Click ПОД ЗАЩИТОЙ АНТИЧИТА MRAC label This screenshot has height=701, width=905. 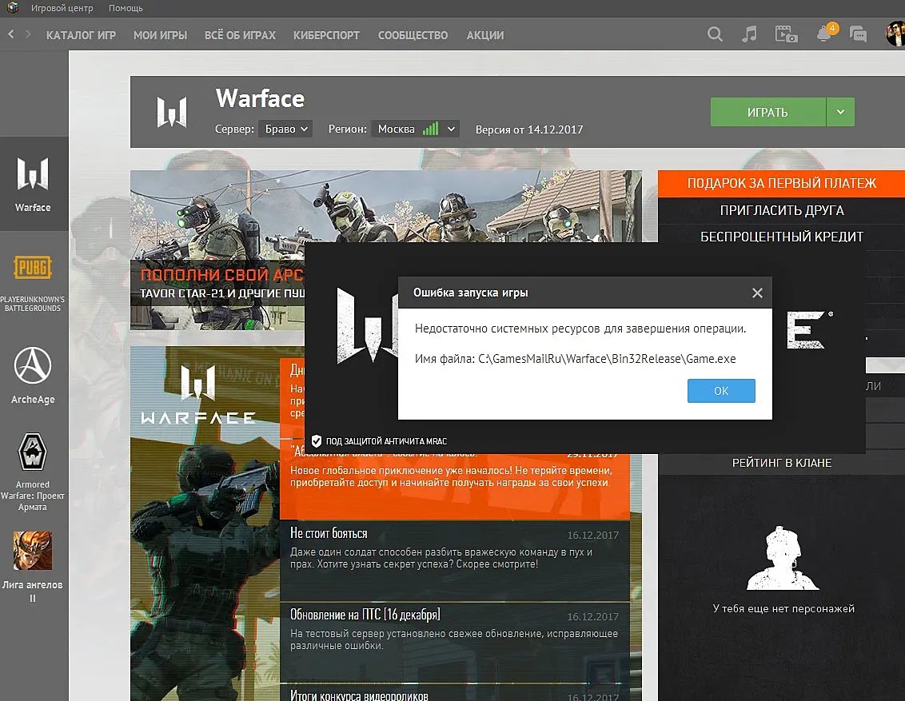pos(386,441)
